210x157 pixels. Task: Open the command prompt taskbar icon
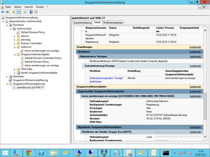[166, 153]
